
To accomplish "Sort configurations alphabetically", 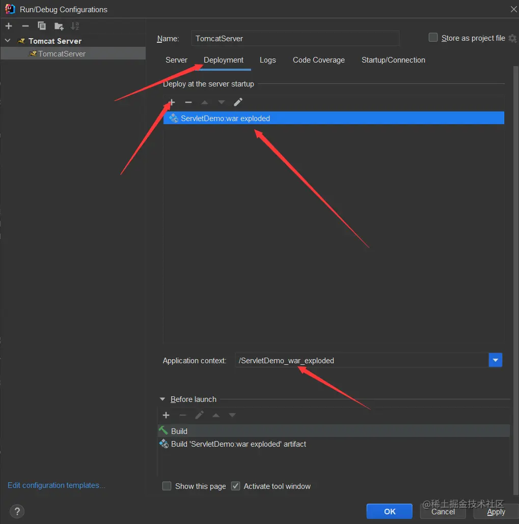I will coord(75,26).
